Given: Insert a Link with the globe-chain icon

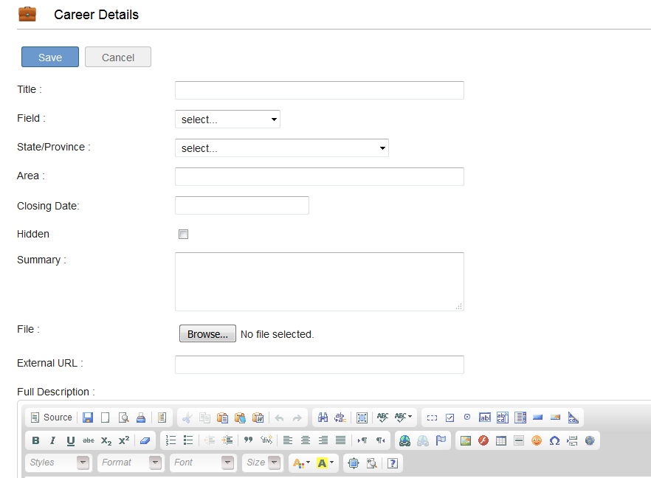Looking at the screenshot, I should [404, 440].
